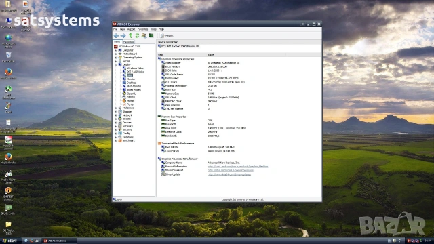Open the Driver Update aida64.com link
Image resolution: width=434 pixels, height=244 pixels.
point(229,174)
